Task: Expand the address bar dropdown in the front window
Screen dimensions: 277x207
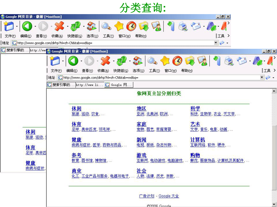Action: pos(262,77)
